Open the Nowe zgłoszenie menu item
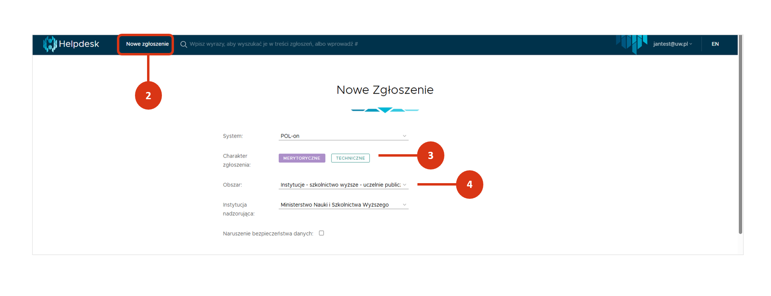The width and height of the screenshot is (771, 296). coord(147,44)
